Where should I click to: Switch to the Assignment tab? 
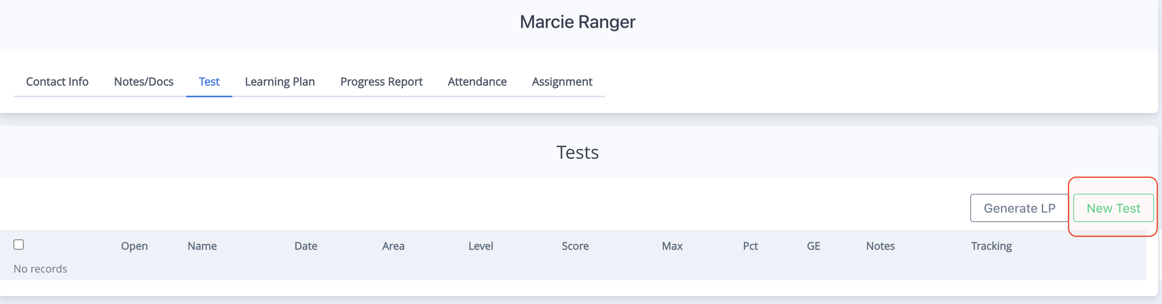(562, 82)
